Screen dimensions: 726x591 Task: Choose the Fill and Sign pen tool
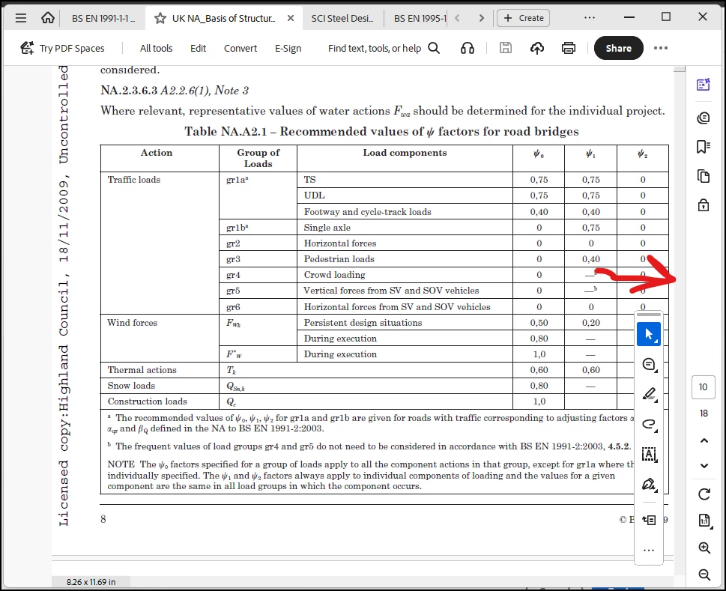(649, 485)
